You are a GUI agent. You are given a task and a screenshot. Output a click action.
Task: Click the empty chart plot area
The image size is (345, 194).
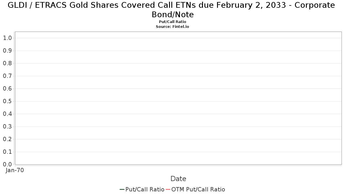pyautogui.click(x=178, y=98)
